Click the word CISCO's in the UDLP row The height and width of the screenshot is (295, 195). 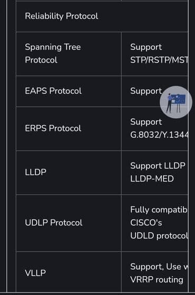tap(146, 223)
